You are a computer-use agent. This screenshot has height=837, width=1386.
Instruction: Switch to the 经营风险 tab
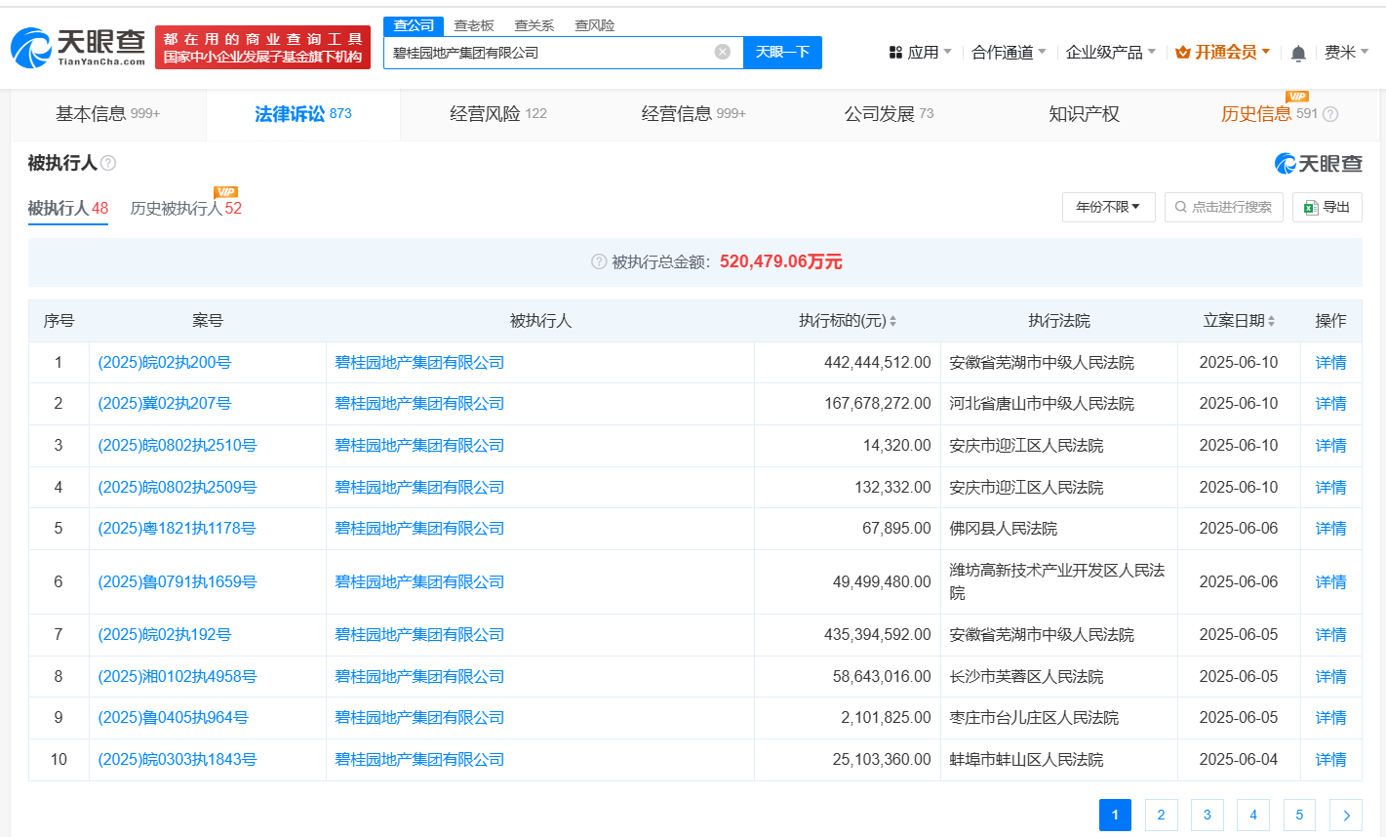[497, 114]
